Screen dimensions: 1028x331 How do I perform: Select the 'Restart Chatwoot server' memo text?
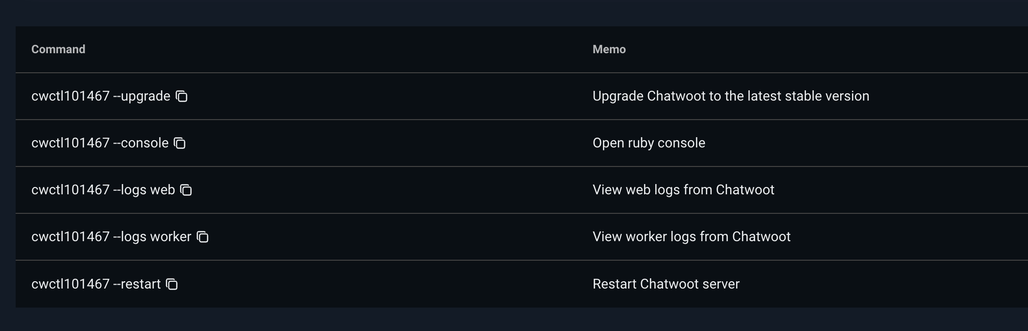666,283
